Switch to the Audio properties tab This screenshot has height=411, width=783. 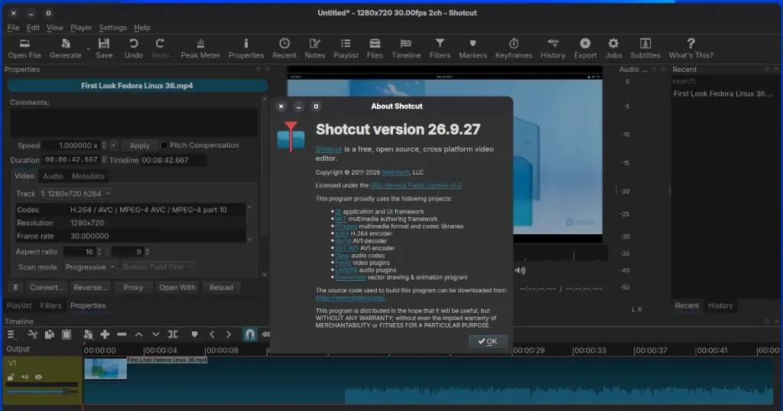tap(53, 176)
